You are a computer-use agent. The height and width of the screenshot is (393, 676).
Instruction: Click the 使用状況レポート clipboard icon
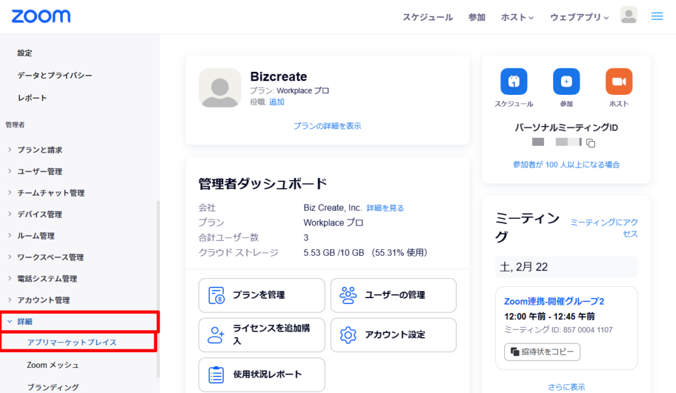pos(216,375)
